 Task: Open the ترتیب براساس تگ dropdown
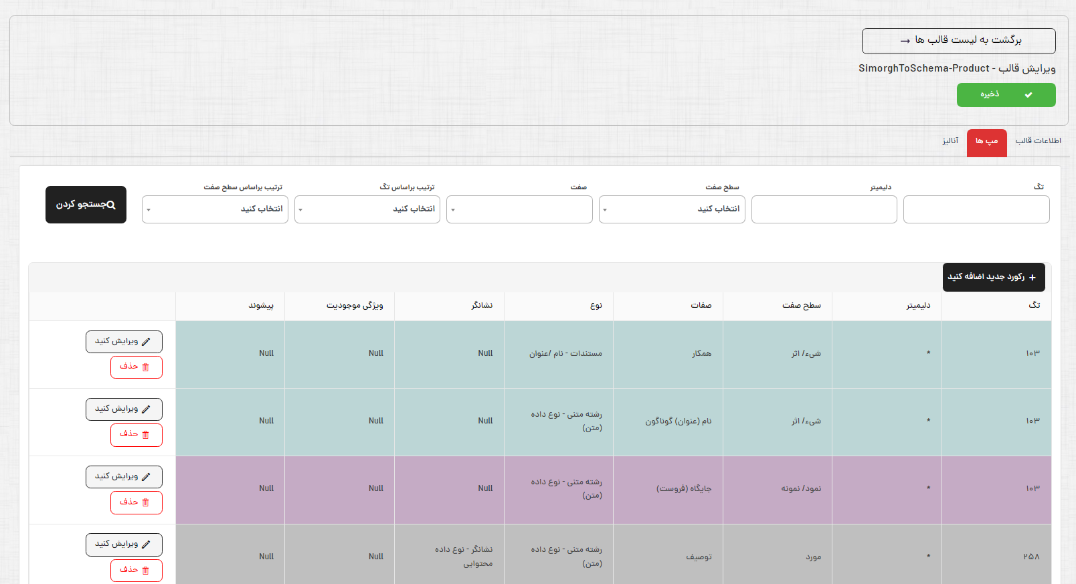(x=367, y=209)
